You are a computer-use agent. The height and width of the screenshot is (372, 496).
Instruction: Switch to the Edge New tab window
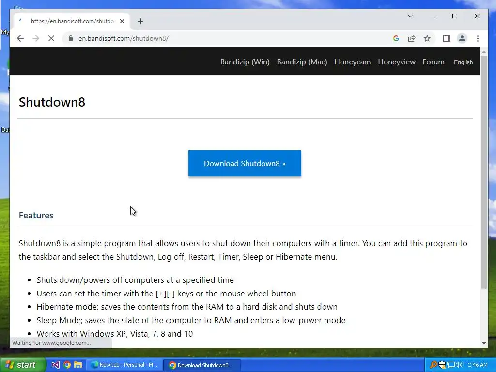pos(125,365)
